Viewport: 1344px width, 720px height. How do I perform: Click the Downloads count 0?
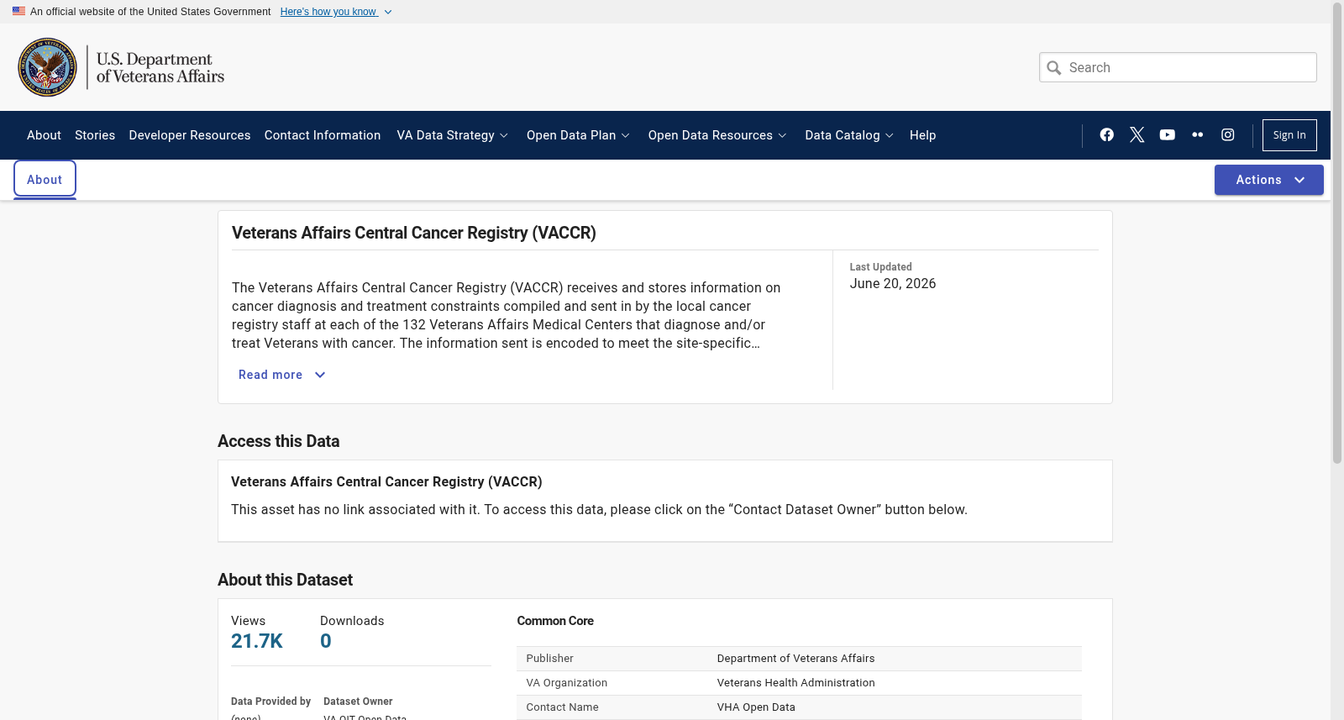[326, 641]
